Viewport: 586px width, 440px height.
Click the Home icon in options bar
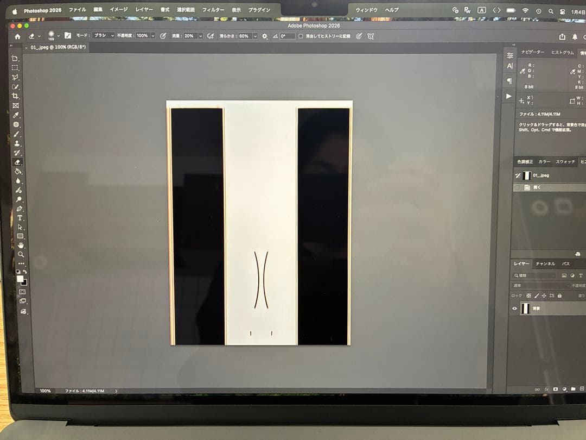(x=17, y=36)
